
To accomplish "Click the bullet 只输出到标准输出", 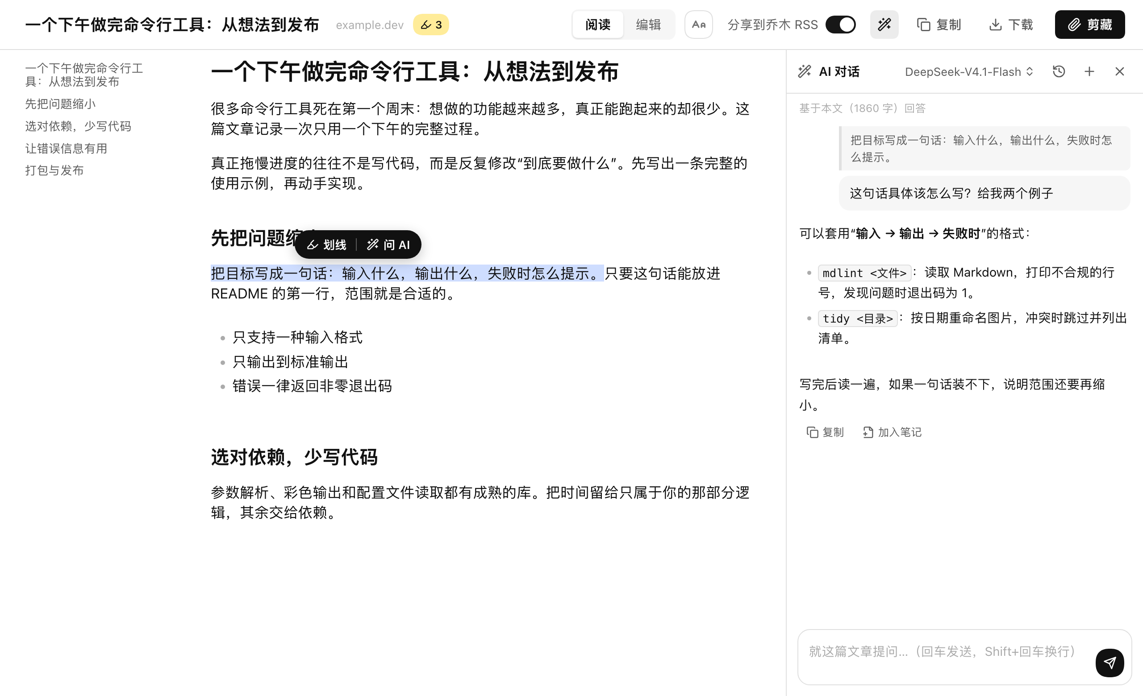I will [290, 362].
